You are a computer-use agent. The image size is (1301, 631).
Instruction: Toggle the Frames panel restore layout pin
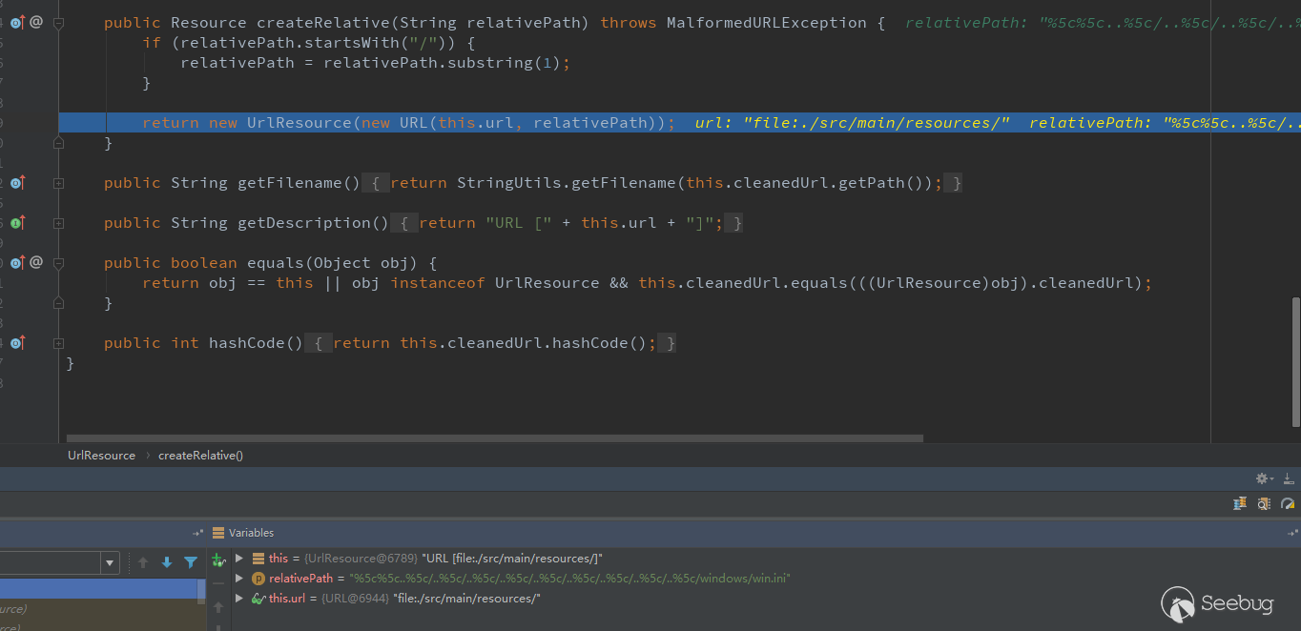197,533
